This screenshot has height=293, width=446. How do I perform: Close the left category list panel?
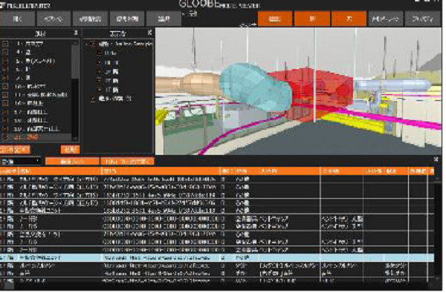tap(76, 33)
